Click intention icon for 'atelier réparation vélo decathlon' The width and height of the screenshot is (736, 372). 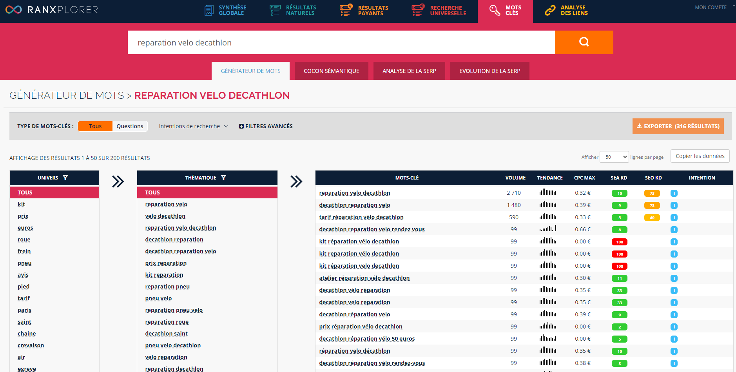[674, 278]
